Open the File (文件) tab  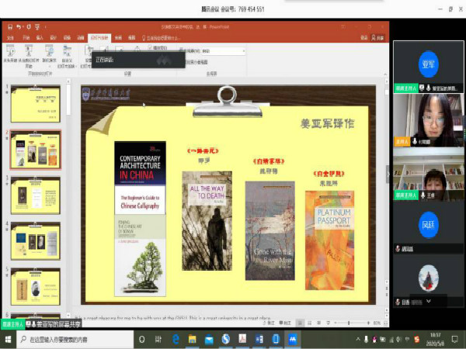[10, 38]
